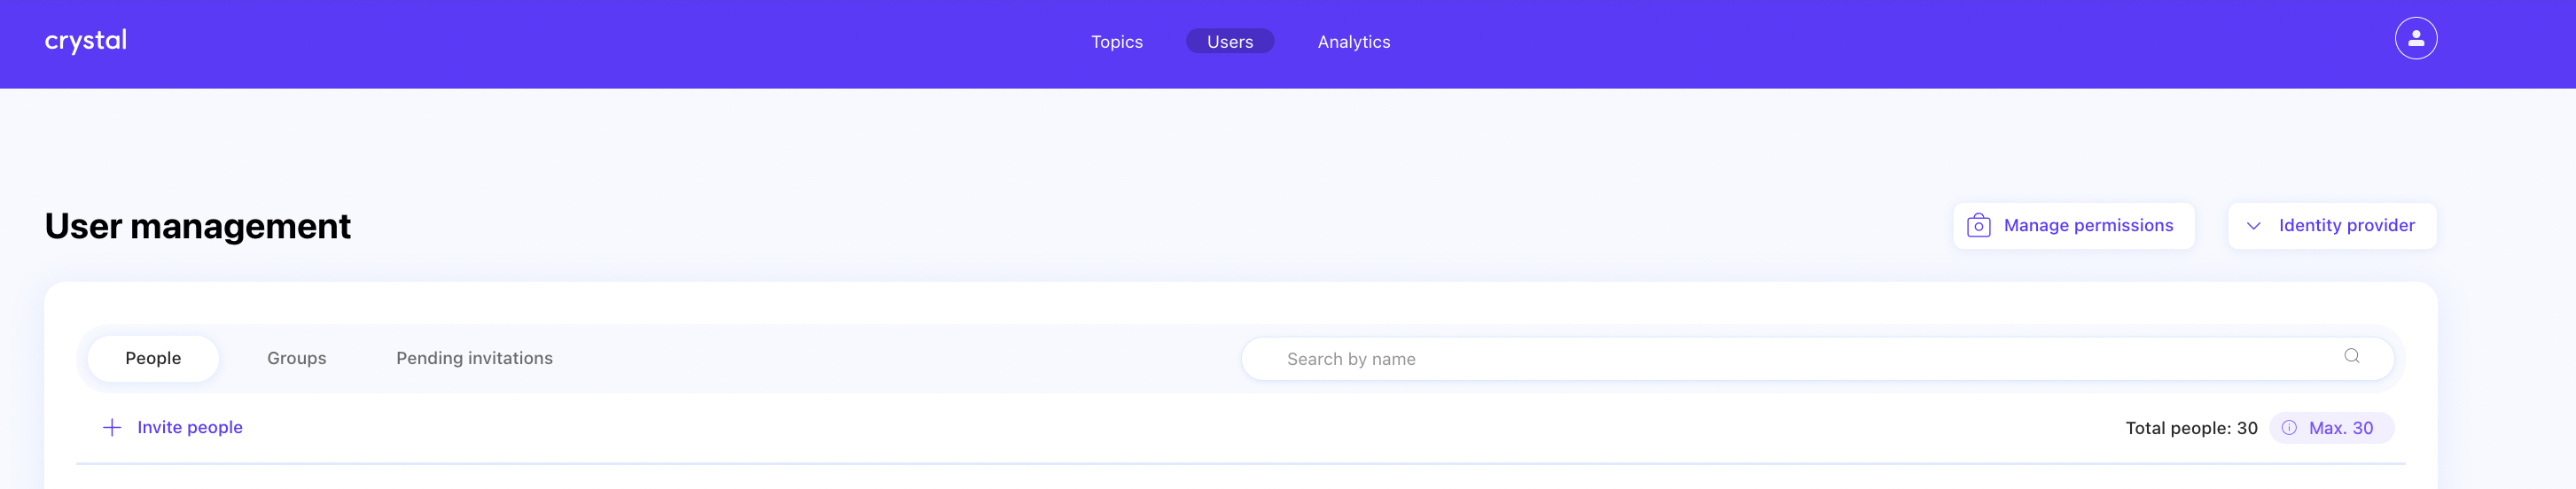2576x489 pixels.
Task: Click the Total people: 30 label
Action: [2191, 428]
